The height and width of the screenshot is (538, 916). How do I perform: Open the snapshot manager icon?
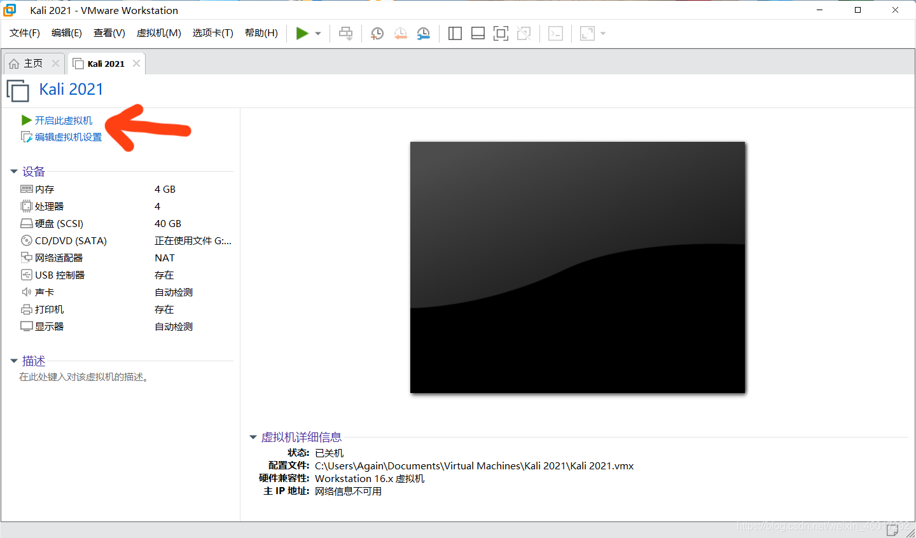pyautogui.click(x=423, y=34)
